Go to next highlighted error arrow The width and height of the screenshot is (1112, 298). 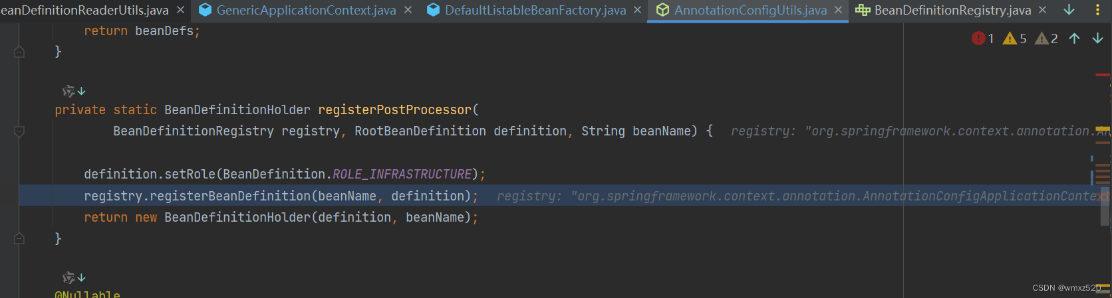(1097, 38)
